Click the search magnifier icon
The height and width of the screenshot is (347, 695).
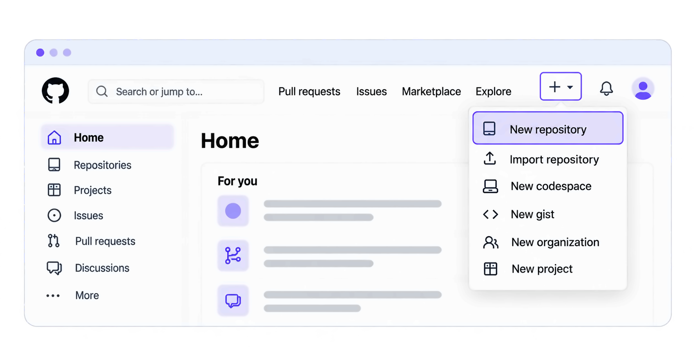(x=102, y=92)
